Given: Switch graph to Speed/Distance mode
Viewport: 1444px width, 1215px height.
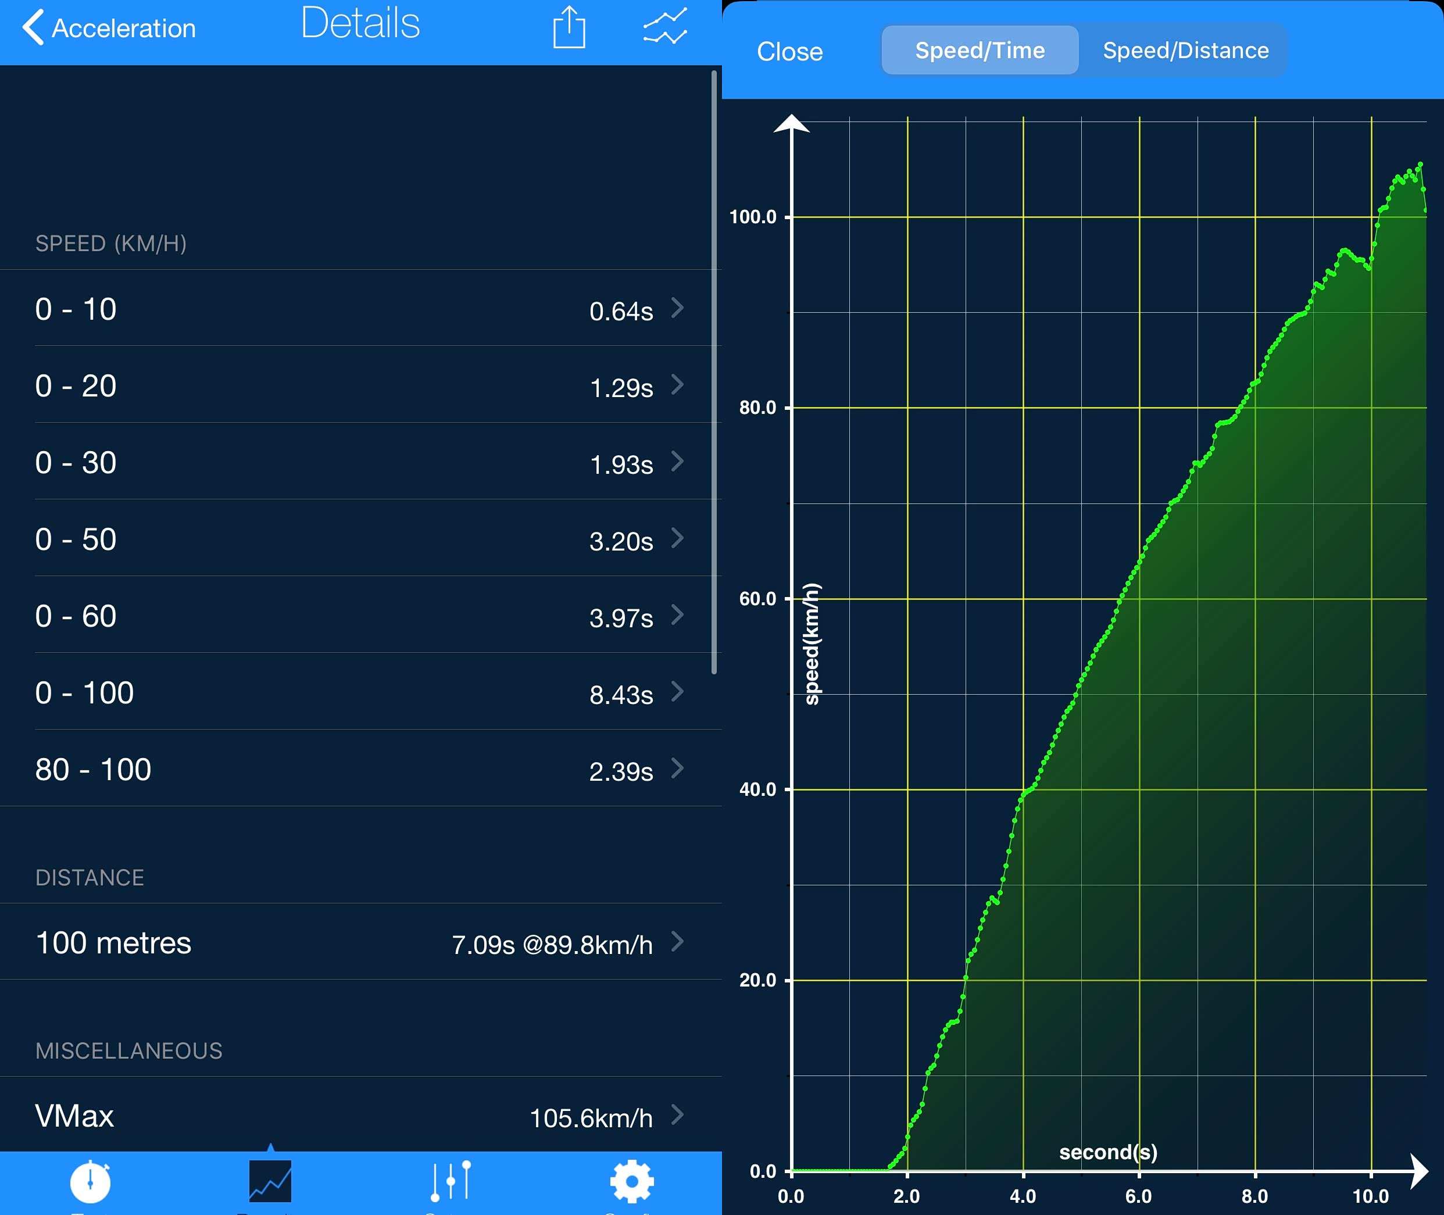Looking at the screenshot, I should pos(1185,50).
